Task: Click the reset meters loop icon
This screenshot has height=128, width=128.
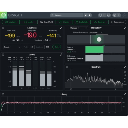Action: [x=100, y=15]
